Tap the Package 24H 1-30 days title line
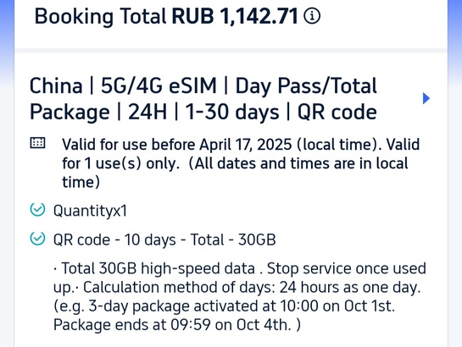 [x=203, y=113]
